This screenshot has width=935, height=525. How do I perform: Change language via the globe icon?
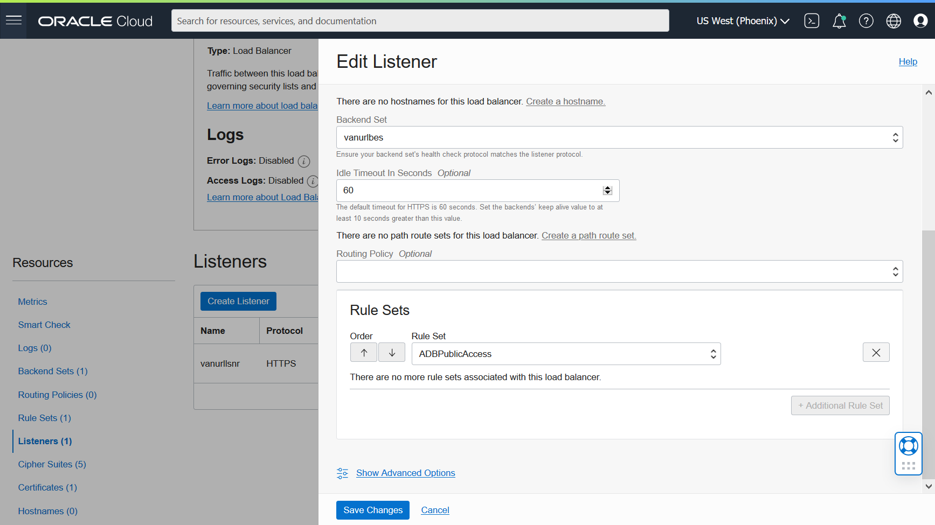point(893,20)
